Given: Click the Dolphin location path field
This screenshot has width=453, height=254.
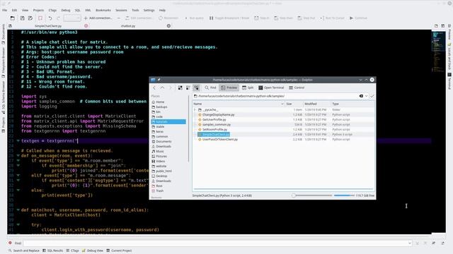Looking at the screenshot, I should pyautogui.click(x=275, y=96).
